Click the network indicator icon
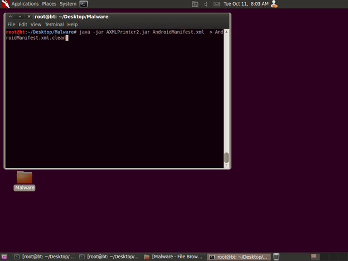This screenshot has height=261, width=348. point(195,4)
